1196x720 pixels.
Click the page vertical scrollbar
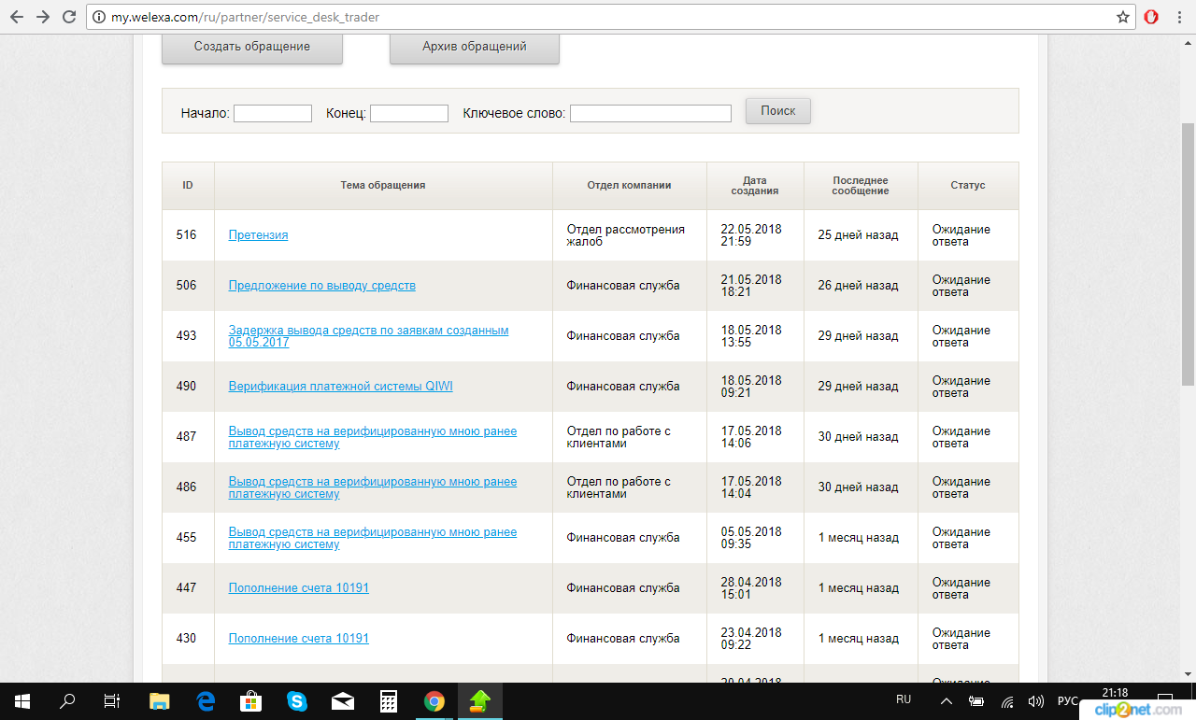[x=1188, y=252]
